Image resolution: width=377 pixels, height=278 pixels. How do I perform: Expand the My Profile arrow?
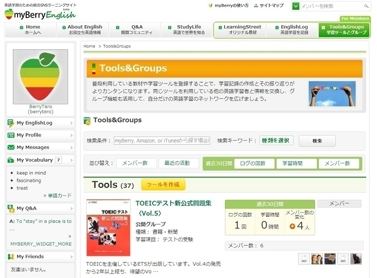tap(71, 135)
